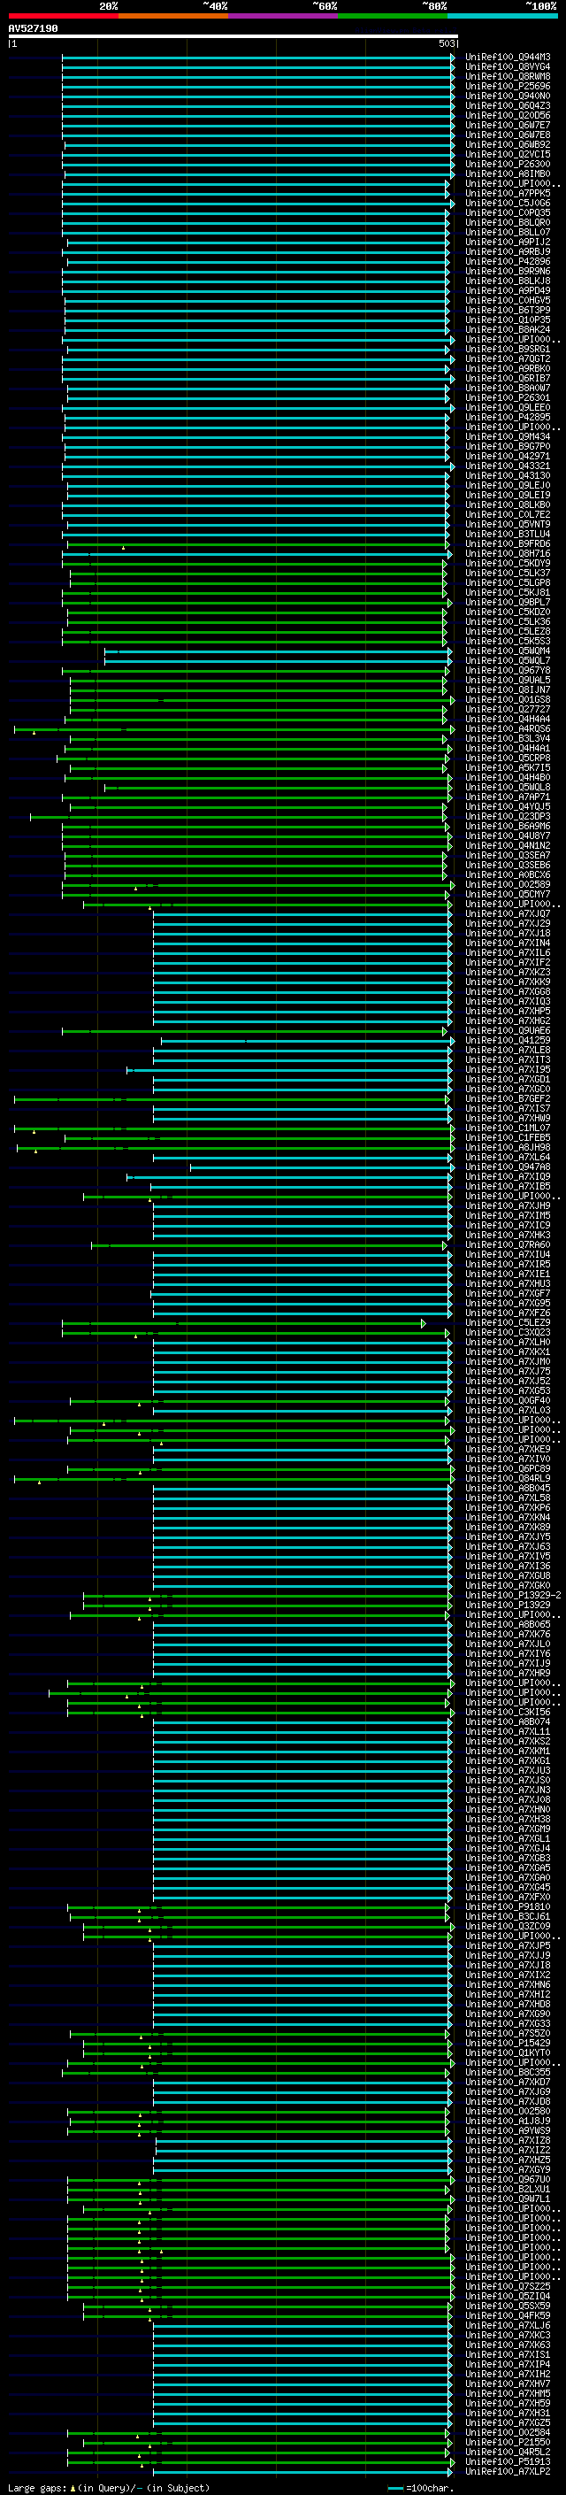Click the hit label UniRef100_Q8IJN7
The width and height of the screenshot is (566, 2495).
(x=508, y=689)
